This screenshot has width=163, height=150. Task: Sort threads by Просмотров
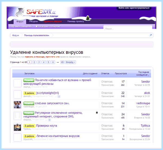(121, 73)
